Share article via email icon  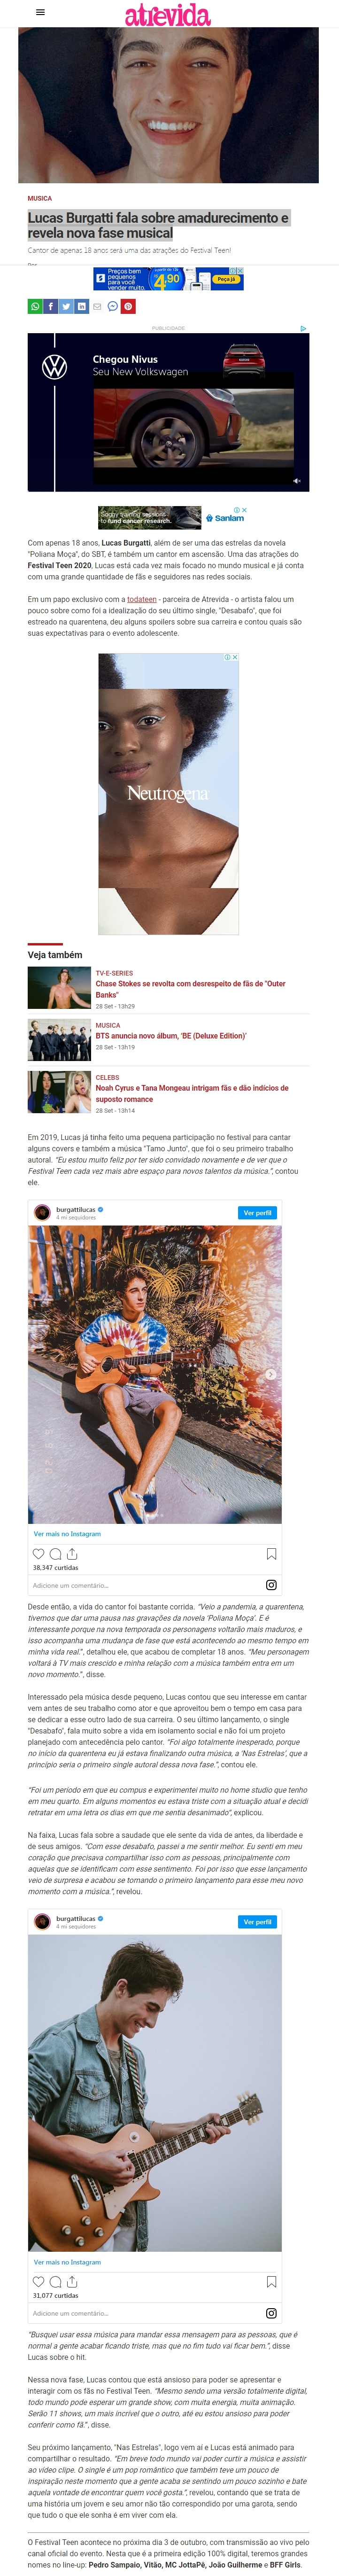click(97, 306)
